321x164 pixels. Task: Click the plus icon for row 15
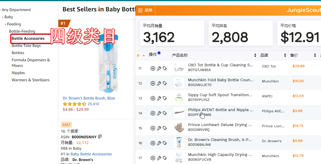pos(153,128)
